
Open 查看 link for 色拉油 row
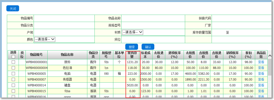click(x=261, y=68)
